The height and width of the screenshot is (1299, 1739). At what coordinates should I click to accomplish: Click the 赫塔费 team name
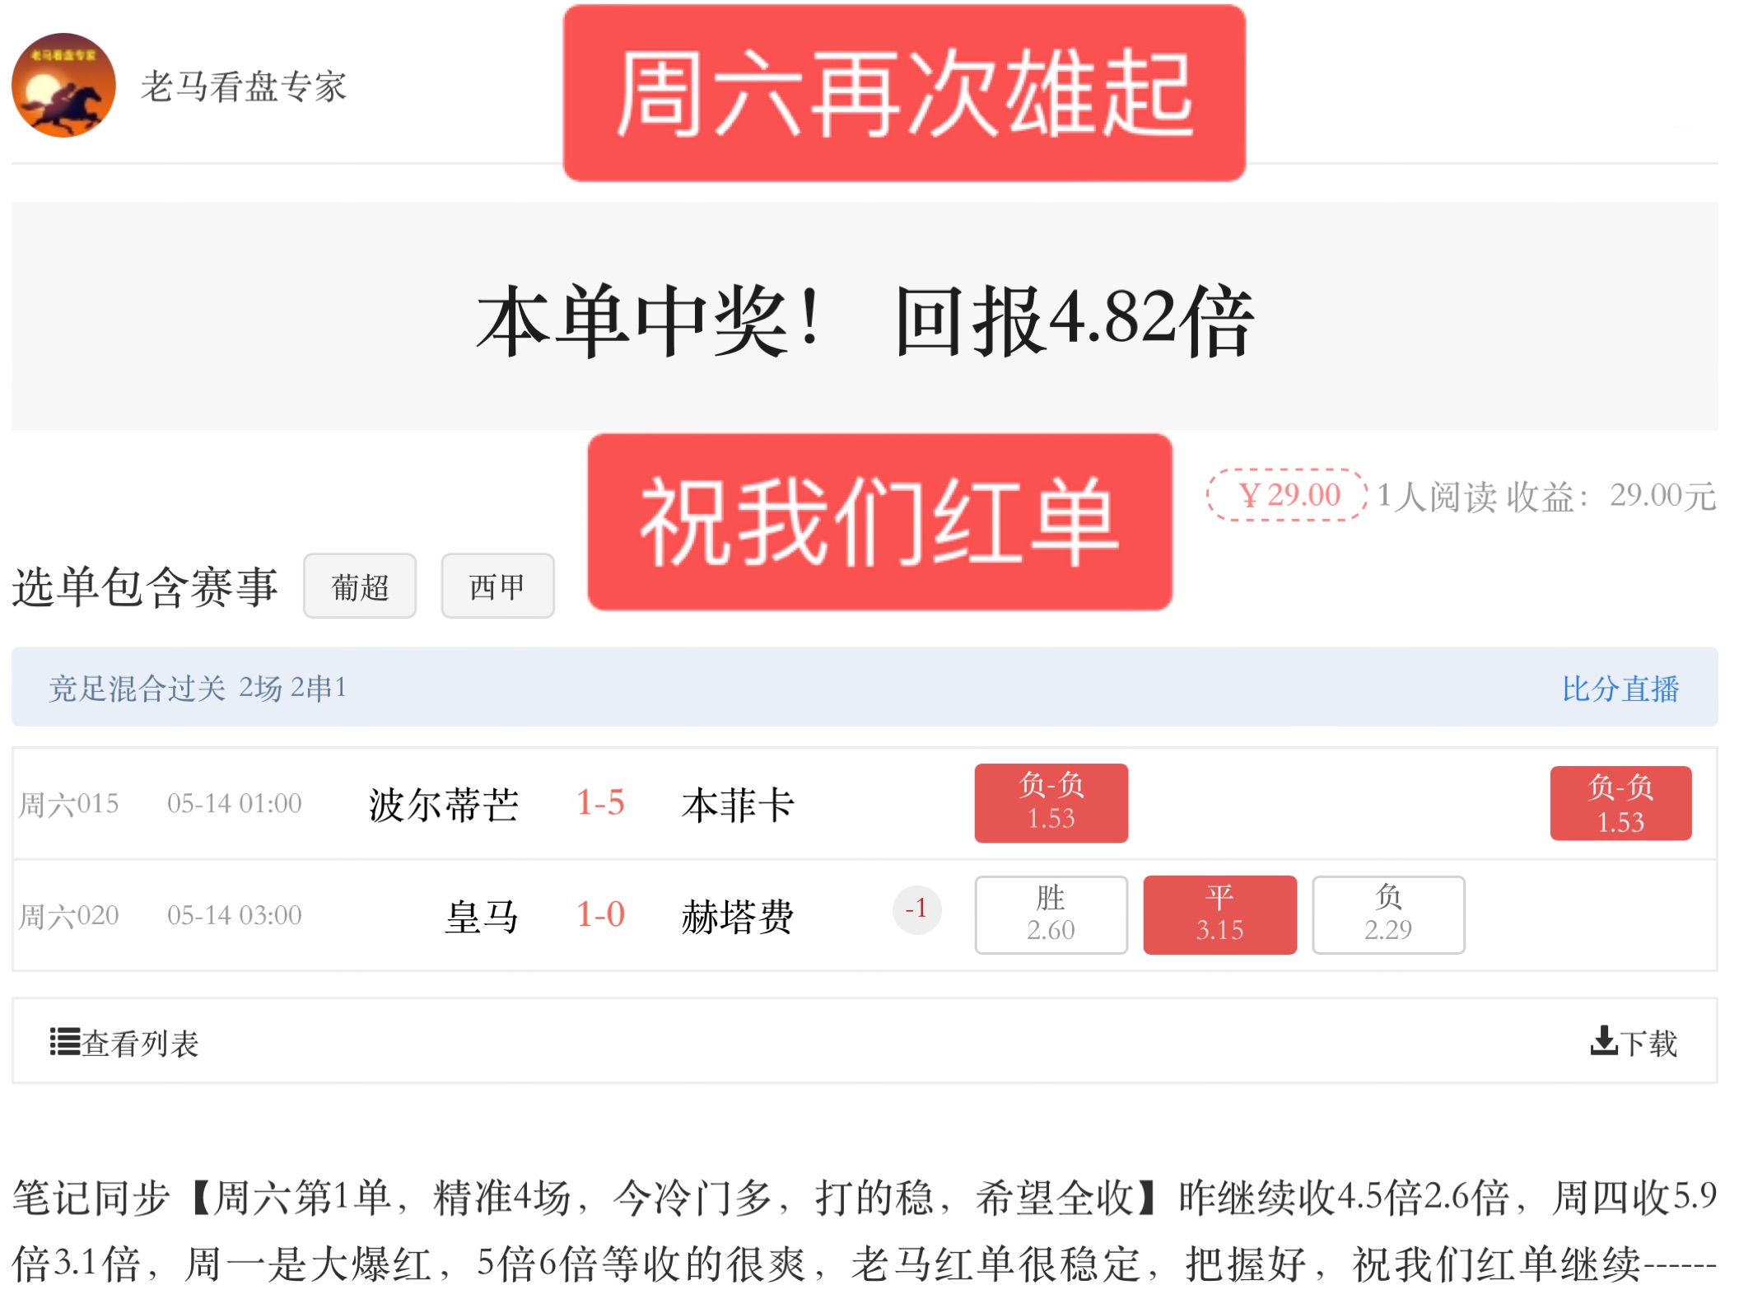738,916
